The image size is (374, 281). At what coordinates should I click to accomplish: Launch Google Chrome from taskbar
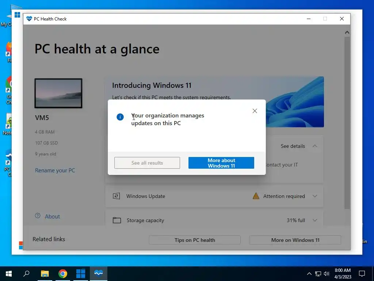(x=63, y=274)
